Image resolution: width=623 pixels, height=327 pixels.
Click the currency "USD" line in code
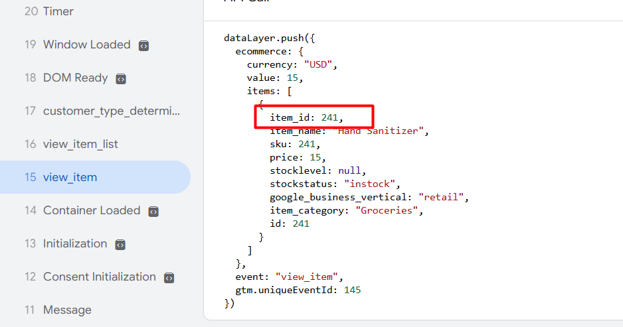tap(292, 65)
